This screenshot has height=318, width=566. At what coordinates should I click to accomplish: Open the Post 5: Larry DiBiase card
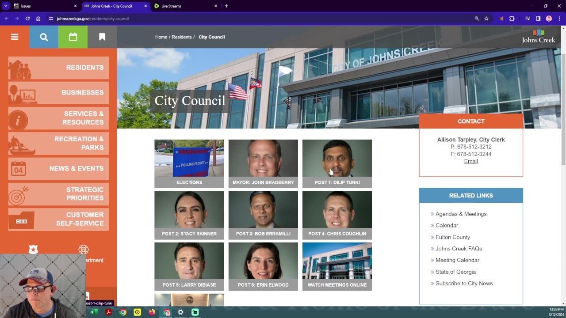(189, 266)
